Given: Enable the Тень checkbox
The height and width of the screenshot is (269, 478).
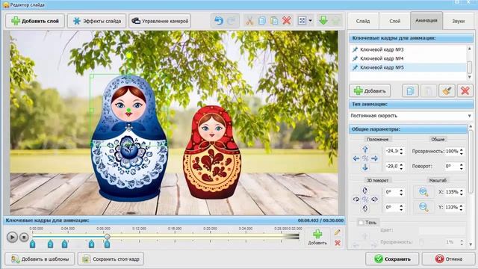Looking at the screenshot, I should point(361,223).
